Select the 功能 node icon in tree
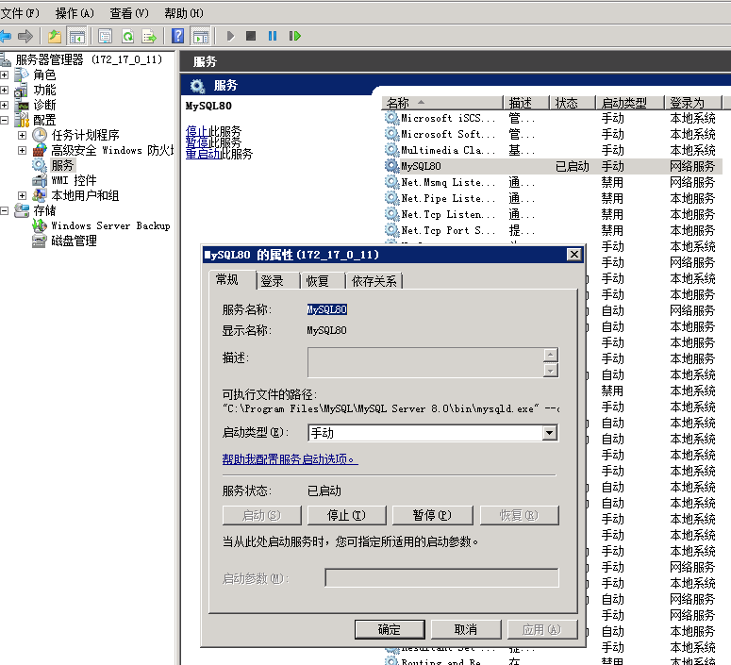Viewport: 731px width, 665px height. (22, 90)
